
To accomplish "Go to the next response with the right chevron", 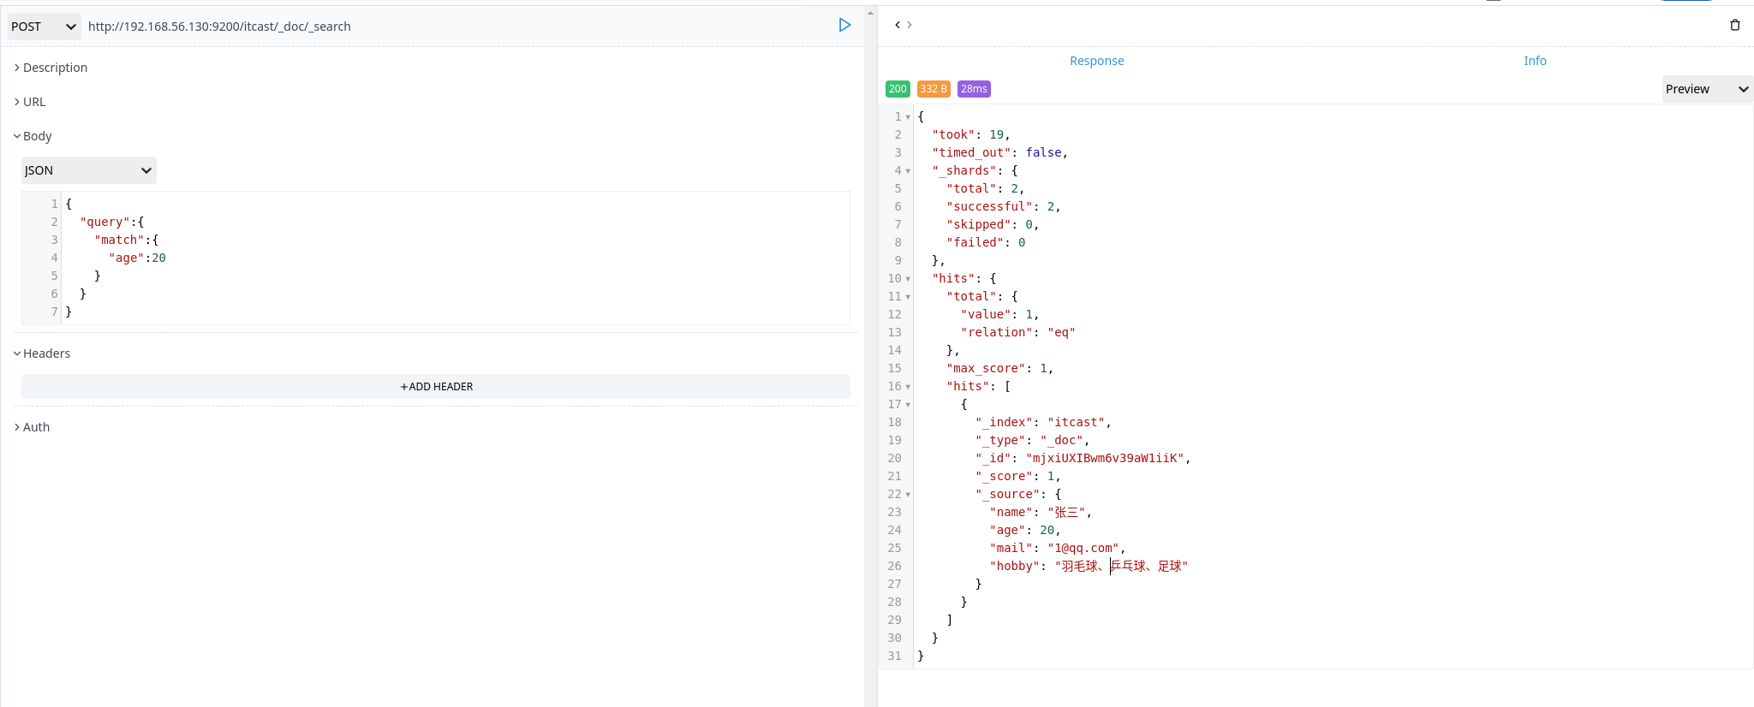I will (x=909, y=25).
